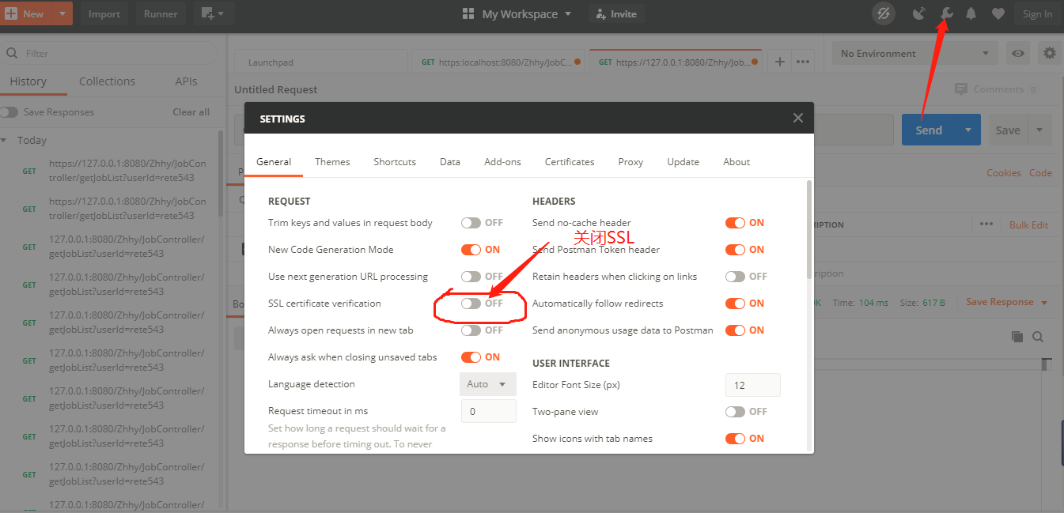
Task: Open the arrow dropdown beside New
Action: coord(62,13)
